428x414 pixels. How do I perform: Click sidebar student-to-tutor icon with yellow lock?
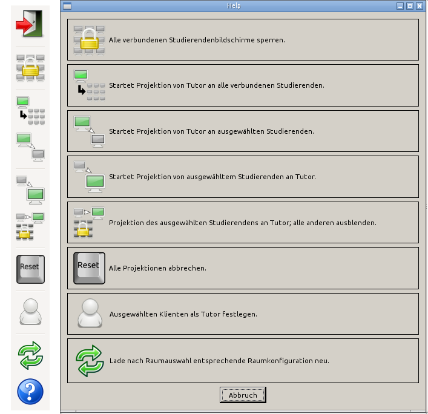(x=30, y=225)
